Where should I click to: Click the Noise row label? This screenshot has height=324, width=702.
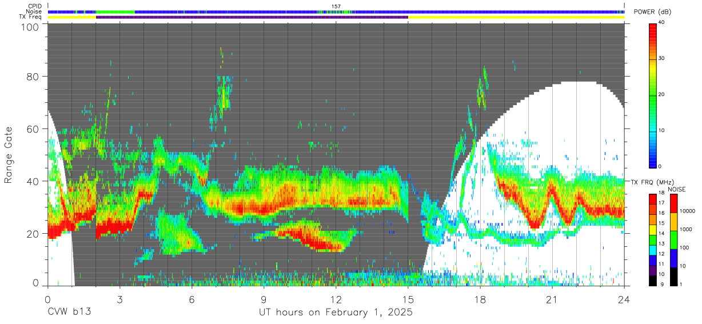[33, 11]
